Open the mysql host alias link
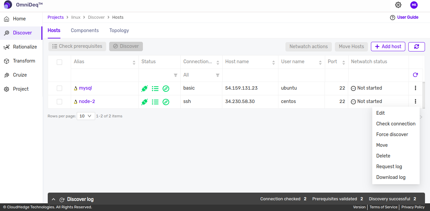Image resolution: width=430 pixels, height=211 pixels. (85, 88)
